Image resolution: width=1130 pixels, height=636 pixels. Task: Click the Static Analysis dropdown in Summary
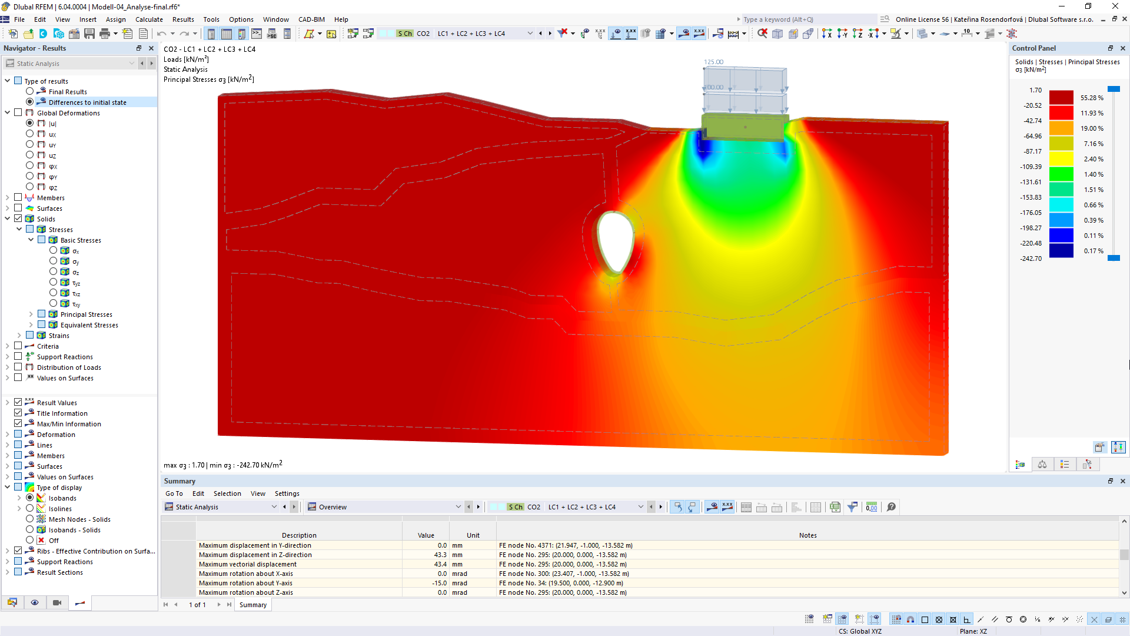pos(221,506)
